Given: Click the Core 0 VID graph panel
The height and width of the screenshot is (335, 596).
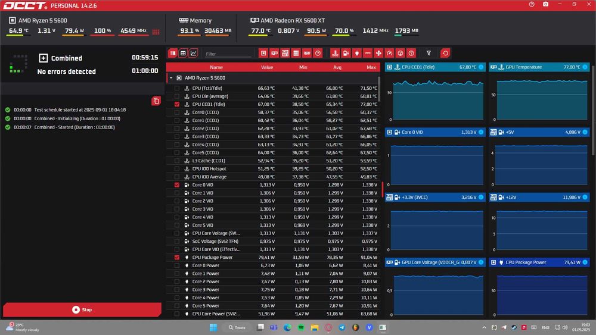Looking at the screenshot, I should pyautogui.click(x=435, y=158).
